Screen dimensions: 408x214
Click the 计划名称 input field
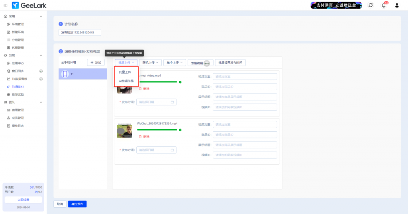tap(80, 33)
